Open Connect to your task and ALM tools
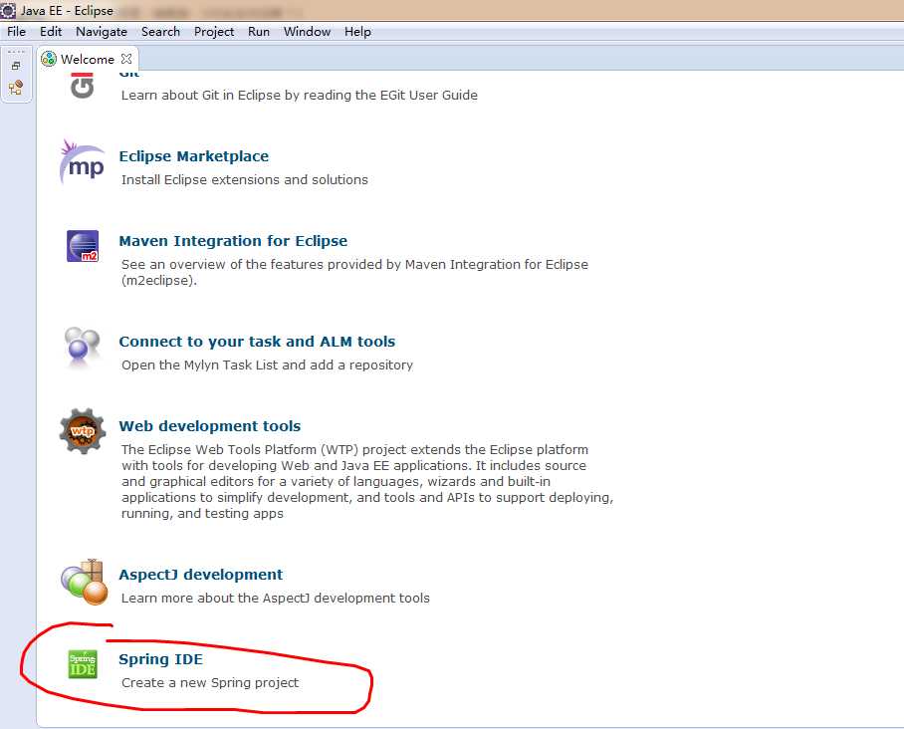Screen dimensions: 904x729 point(257,342)
